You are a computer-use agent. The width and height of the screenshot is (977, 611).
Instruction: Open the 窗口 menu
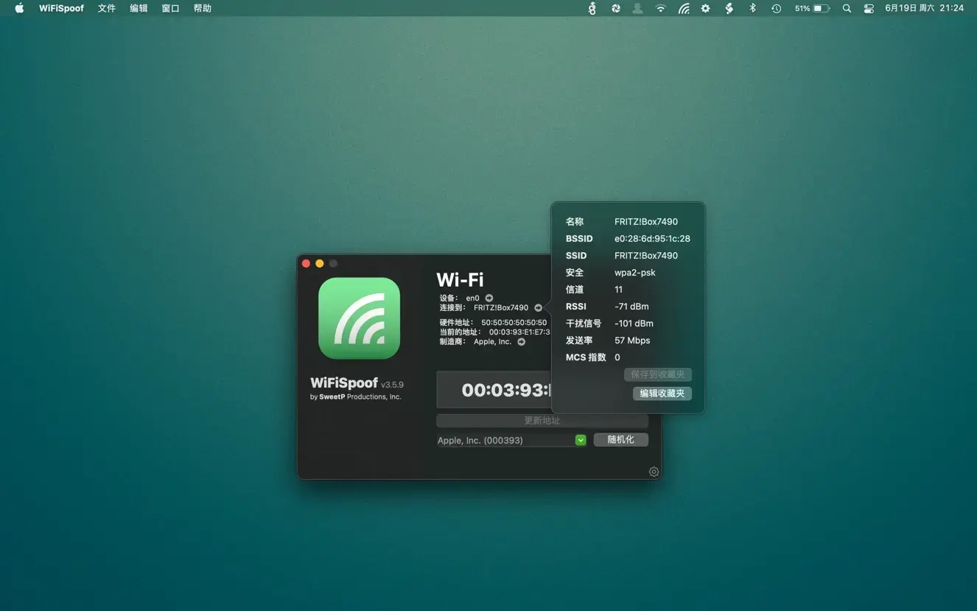(170, 9)
